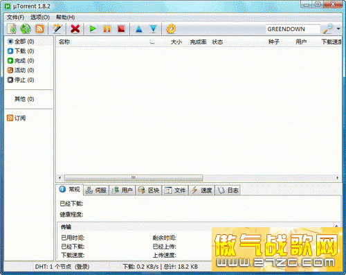Open the 选项(O) menu
The width and height of the screenshot is (346, 275).
click(40, 17)
